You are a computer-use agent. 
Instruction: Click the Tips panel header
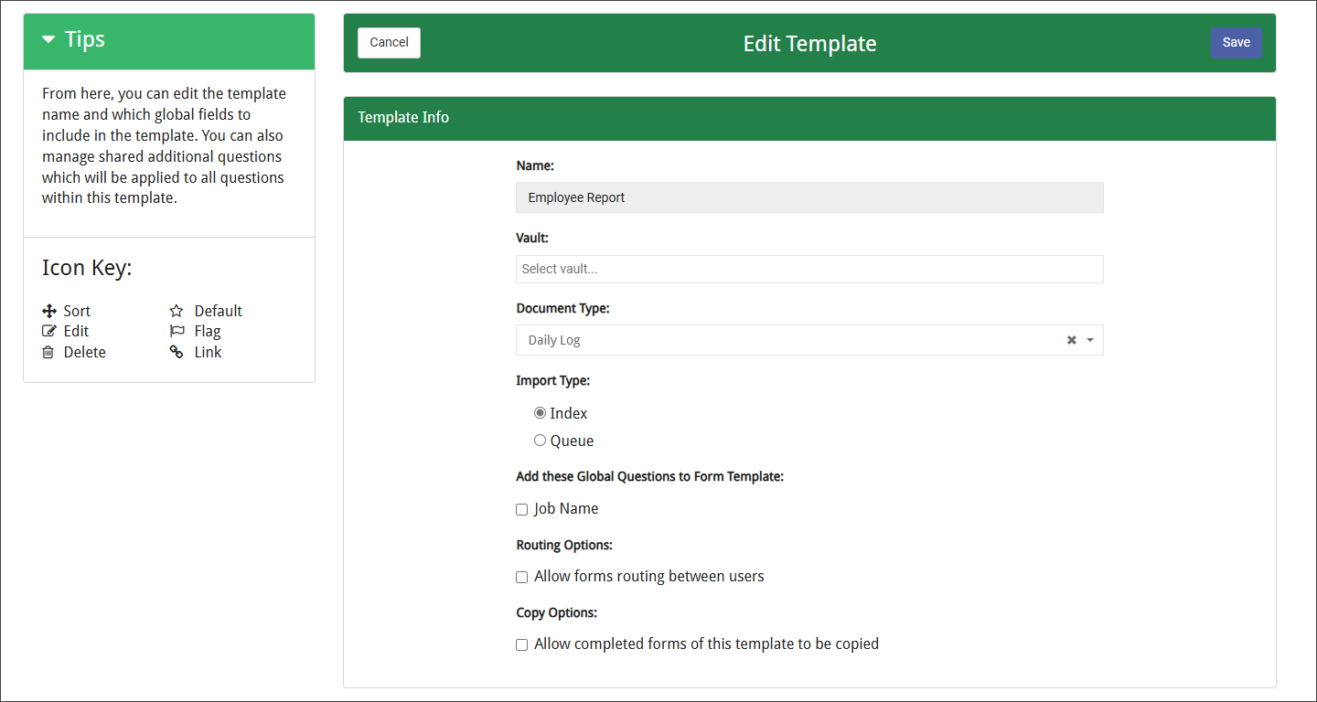pos(84,39)
